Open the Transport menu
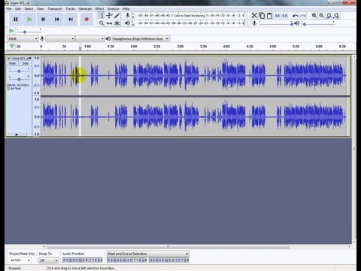This screenshot has height=271, width=361. coord(55,9)
